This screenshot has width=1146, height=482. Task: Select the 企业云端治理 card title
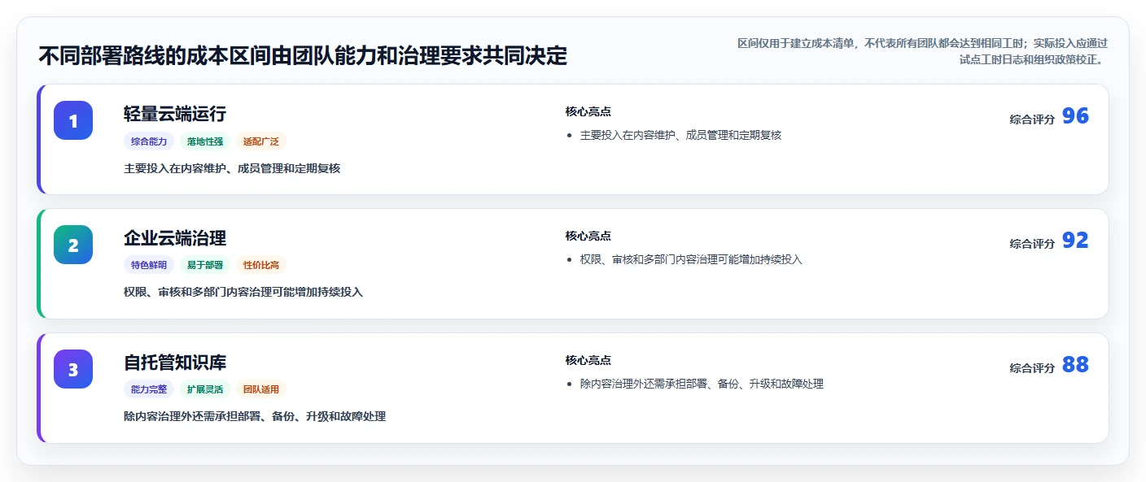[175, 238]
